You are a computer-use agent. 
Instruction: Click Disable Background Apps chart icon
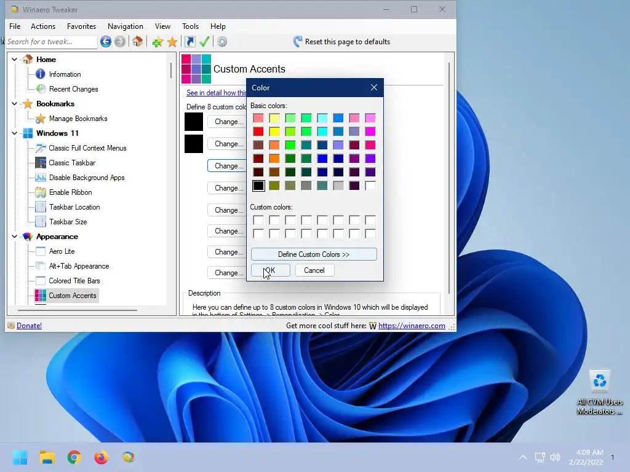click(41, 178)
